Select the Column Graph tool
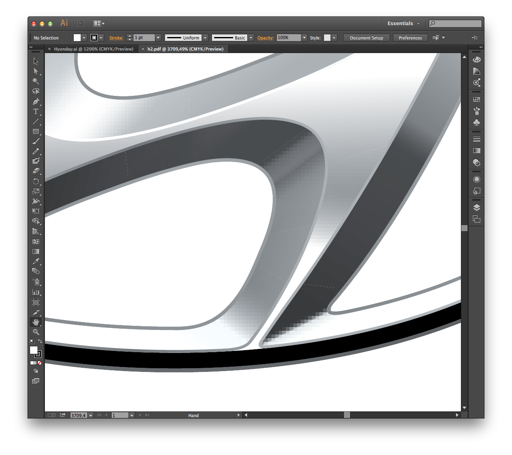This screenshot has width=512, height=455. pos(36,292)
